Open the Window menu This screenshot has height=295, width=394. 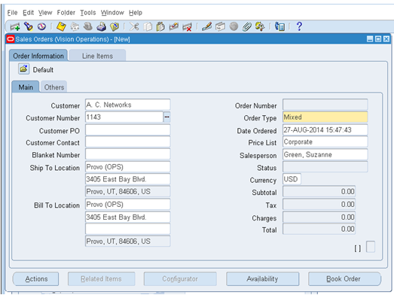pyautogui.click(x=112, y=13)
